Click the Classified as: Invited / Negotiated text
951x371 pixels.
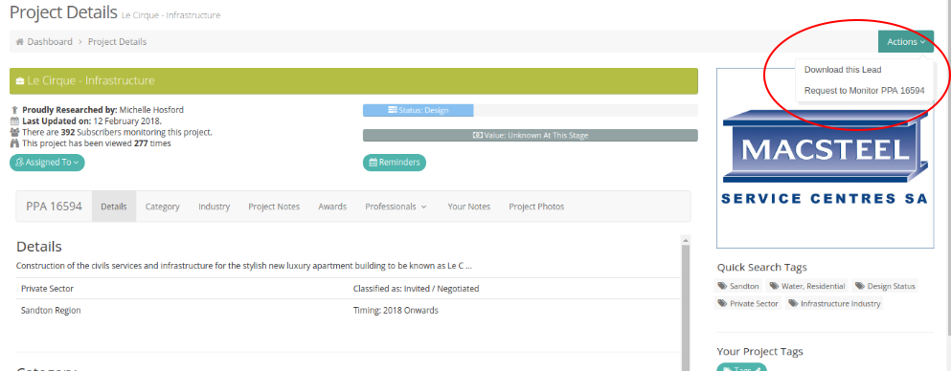416,289
